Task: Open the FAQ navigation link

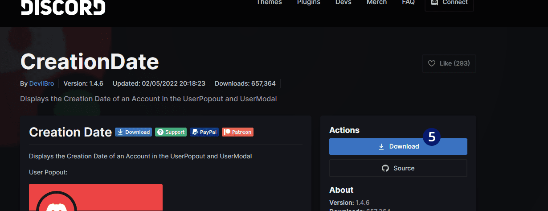Action: click(x=408, y=2)
